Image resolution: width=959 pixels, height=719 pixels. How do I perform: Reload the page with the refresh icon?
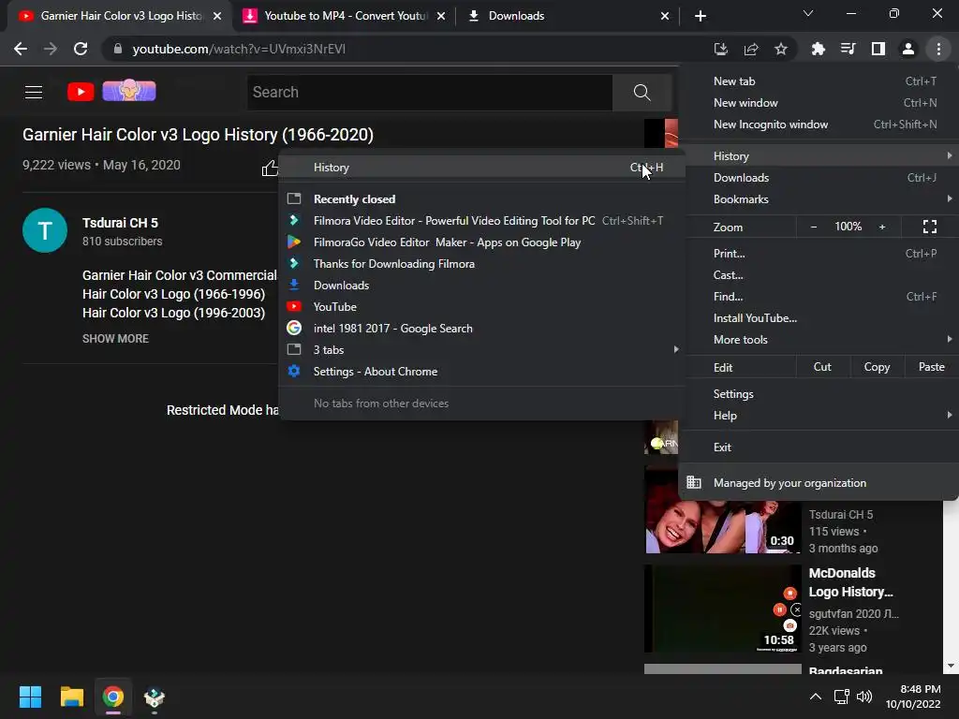(81, 49)
